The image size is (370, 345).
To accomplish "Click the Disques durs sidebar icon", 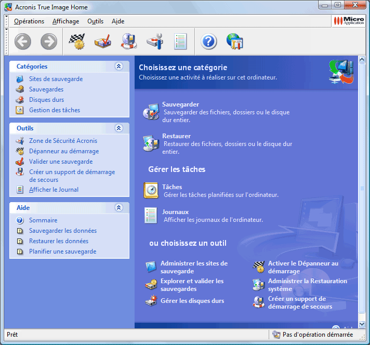I will pos(20,100).
